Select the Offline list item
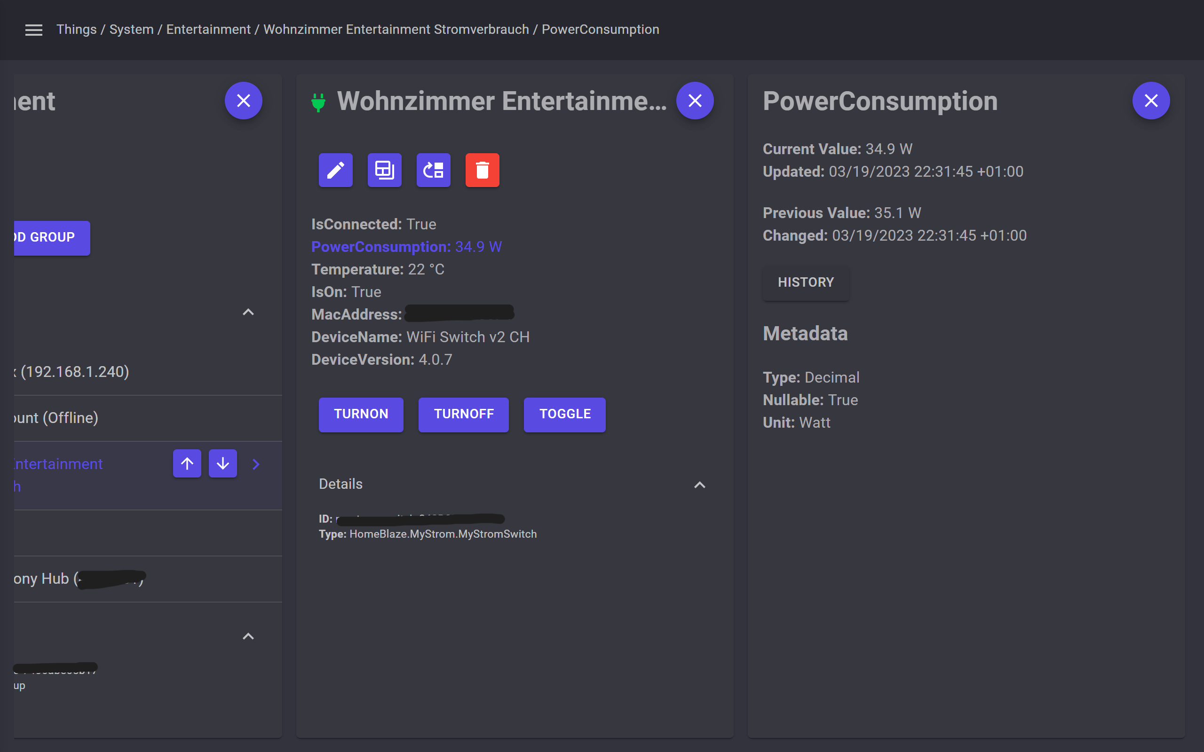 148,418
